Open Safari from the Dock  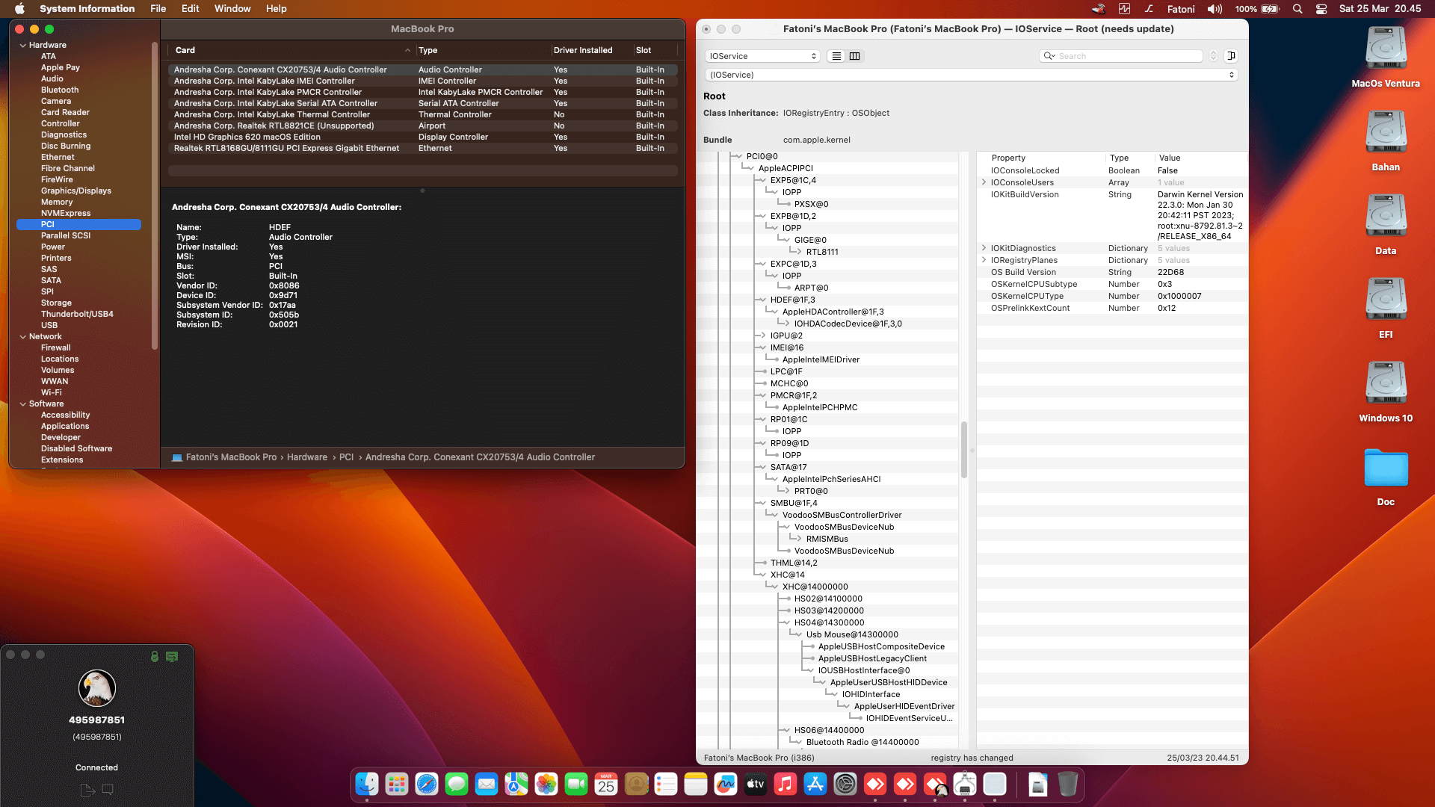click(426, 785)
